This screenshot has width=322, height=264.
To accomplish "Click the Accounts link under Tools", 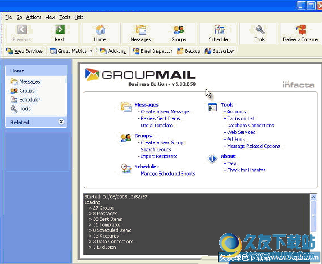I will (237, 112).
